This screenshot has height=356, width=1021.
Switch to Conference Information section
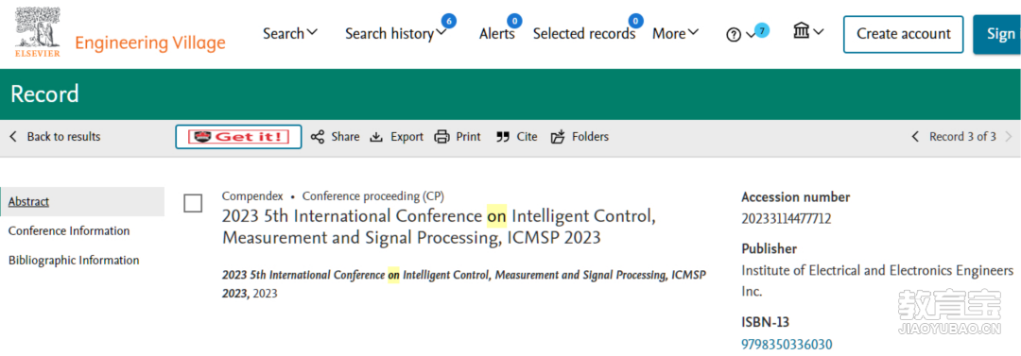point(69,231)
